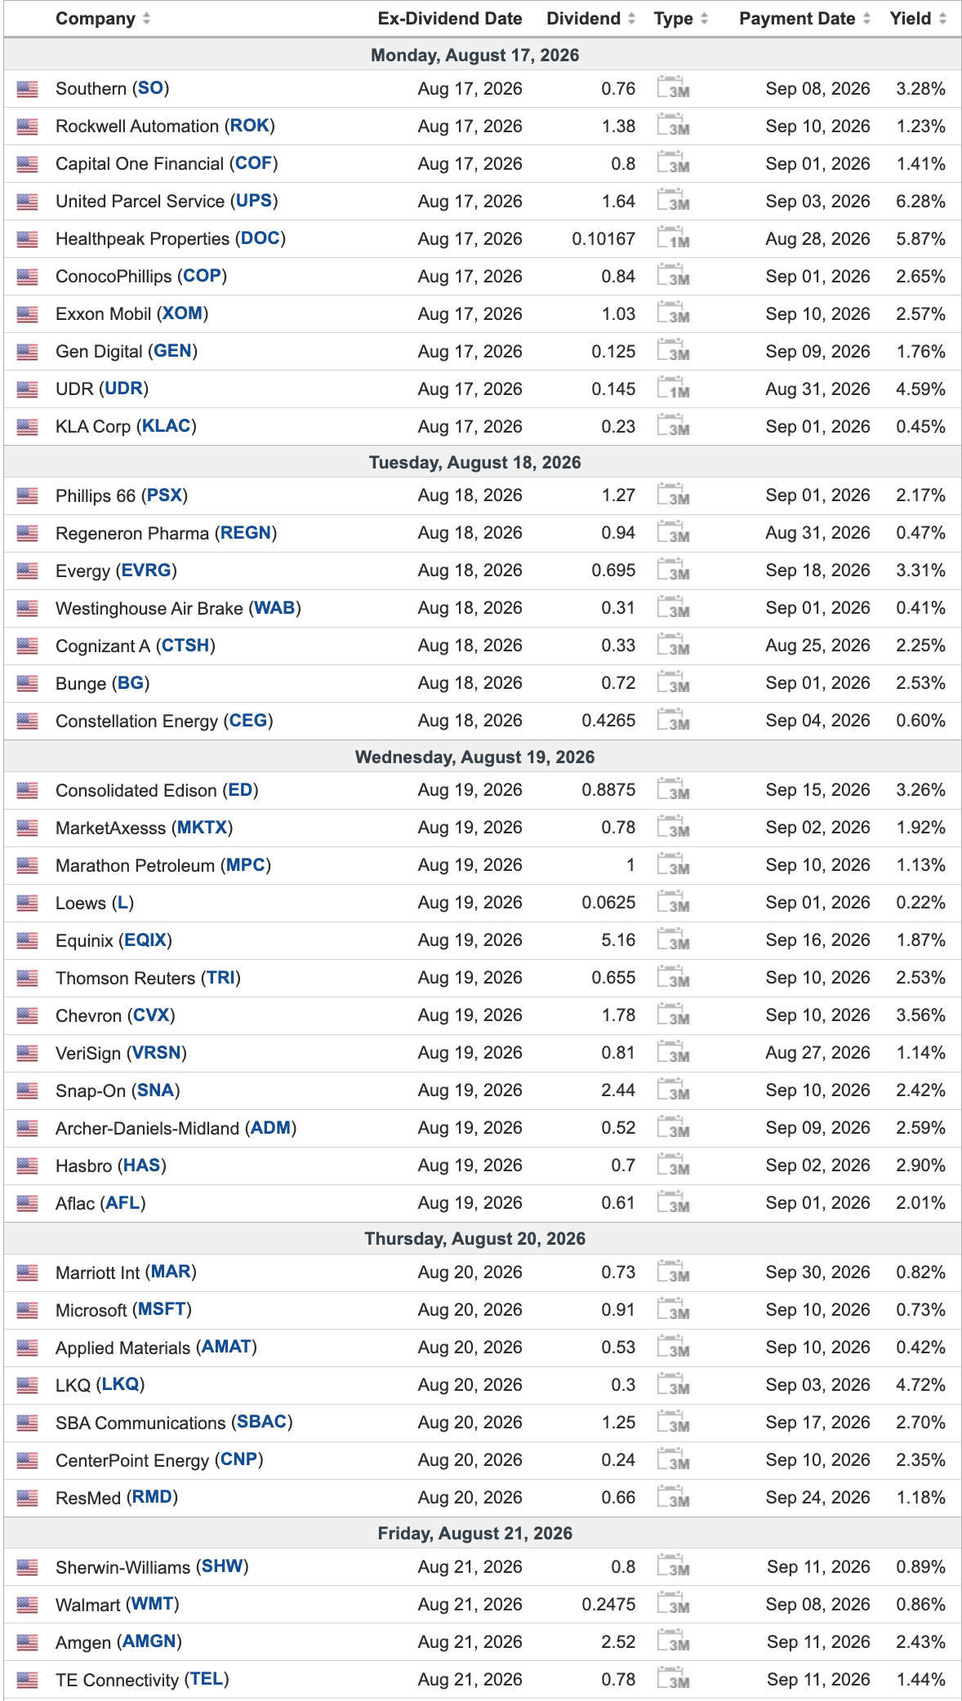The height and width of the screenshot is (1701, 962).
Task: Open the SBAC ticker link
Action: (261, 1422)
